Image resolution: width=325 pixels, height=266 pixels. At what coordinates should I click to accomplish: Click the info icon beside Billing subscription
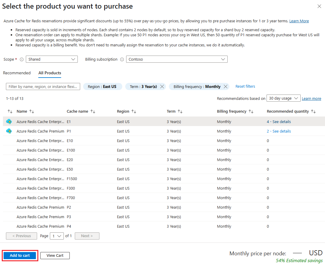pos(122,59)
